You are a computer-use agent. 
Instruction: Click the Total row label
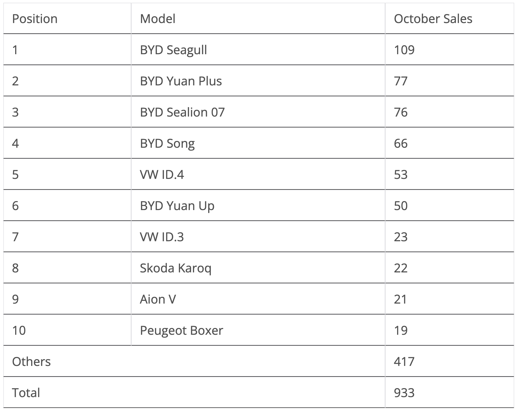[x=26, y=393]
